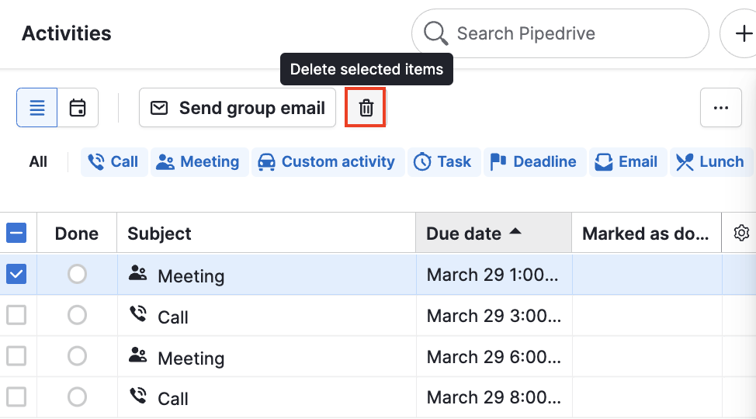Uncheck the selected first Meeting row checkbox
Viewport: 756px width, 419px height.
click(16, 274)
